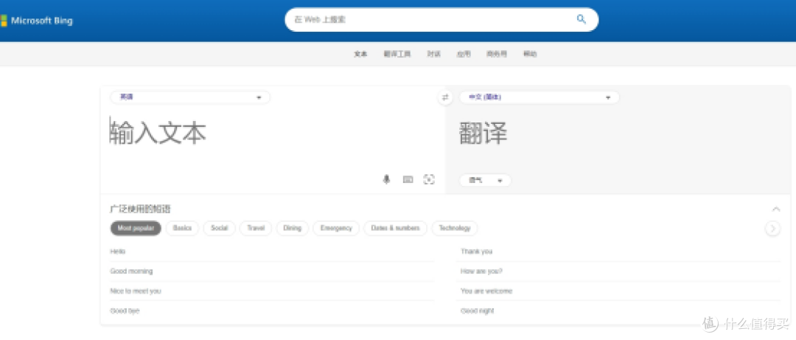The height and width of the screenshot is (340, 796).
Task: Choose the phrase "You are welcome"
Action: click(x=486, y=291)
